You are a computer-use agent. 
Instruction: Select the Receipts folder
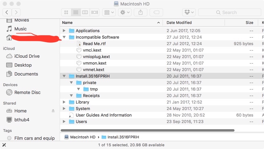pos(91,96)
